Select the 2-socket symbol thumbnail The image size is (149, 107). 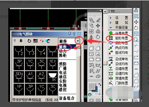[19, 52]
